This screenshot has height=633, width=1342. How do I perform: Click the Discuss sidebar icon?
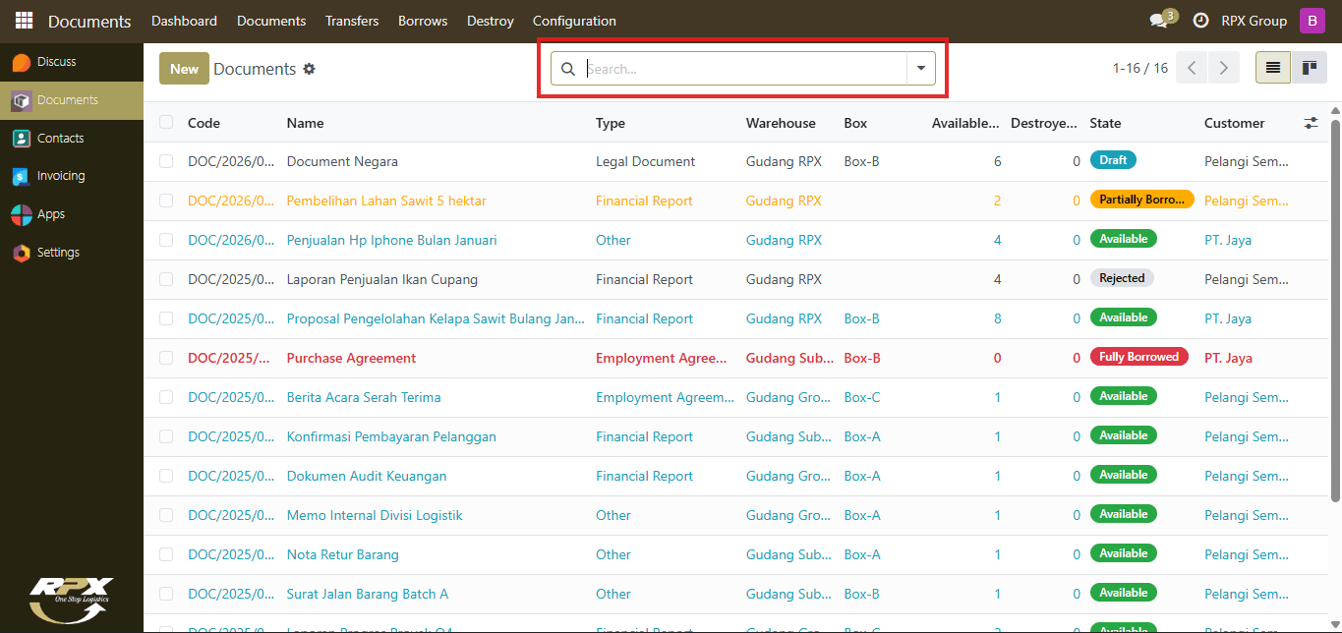[22, 62]
